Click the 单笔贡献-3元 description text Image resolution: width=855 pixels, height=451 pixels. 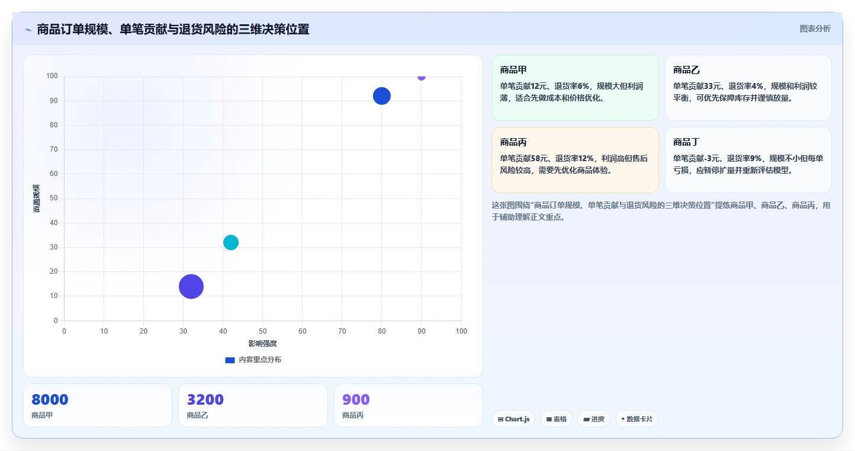[x=748, y=164]
